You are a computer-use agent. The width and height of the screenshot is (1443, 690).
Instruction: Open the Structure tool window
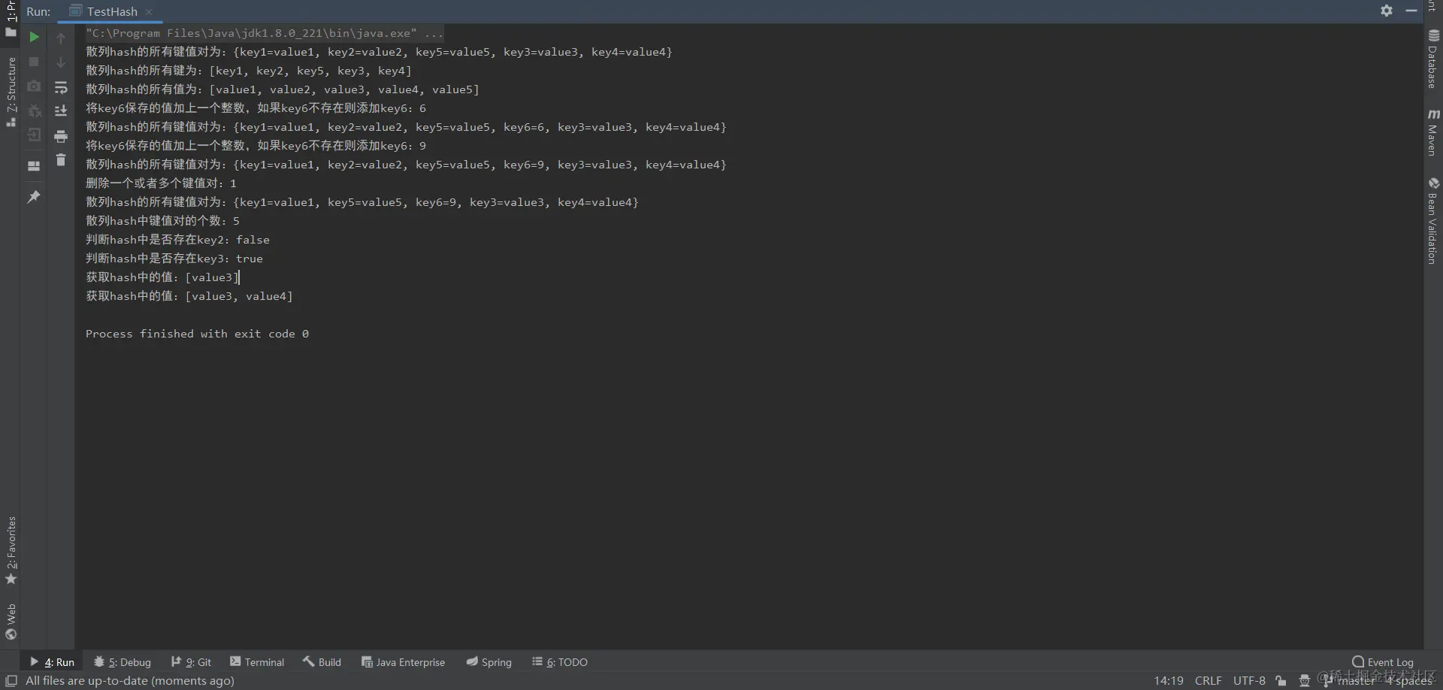tap(11, 92)
